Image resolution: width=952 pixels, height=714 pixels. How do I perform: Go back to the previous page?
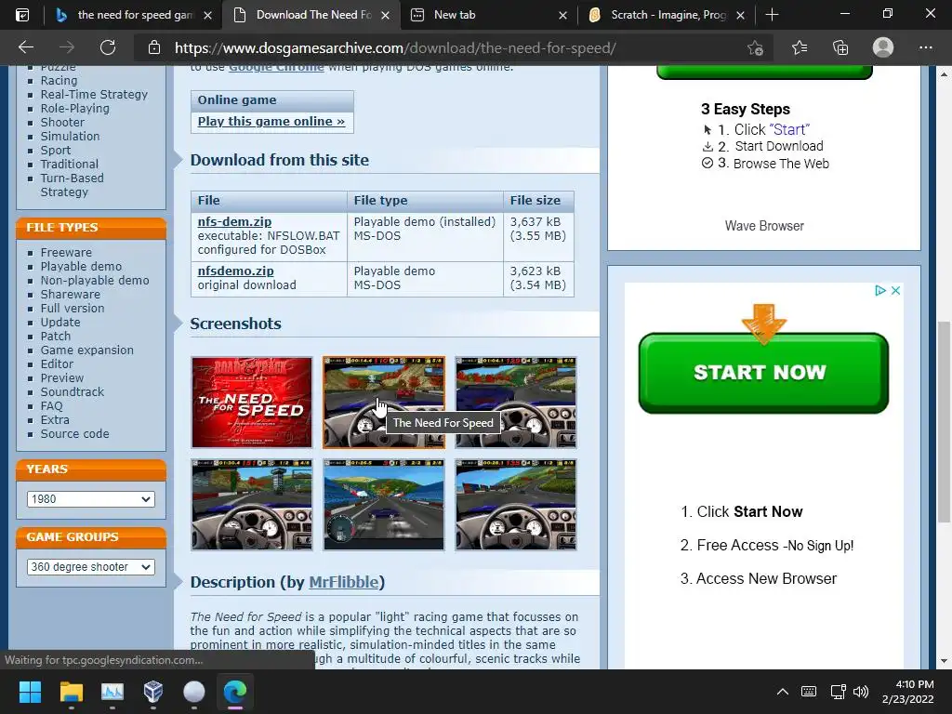pyautogui.click(x=25, y=47)
